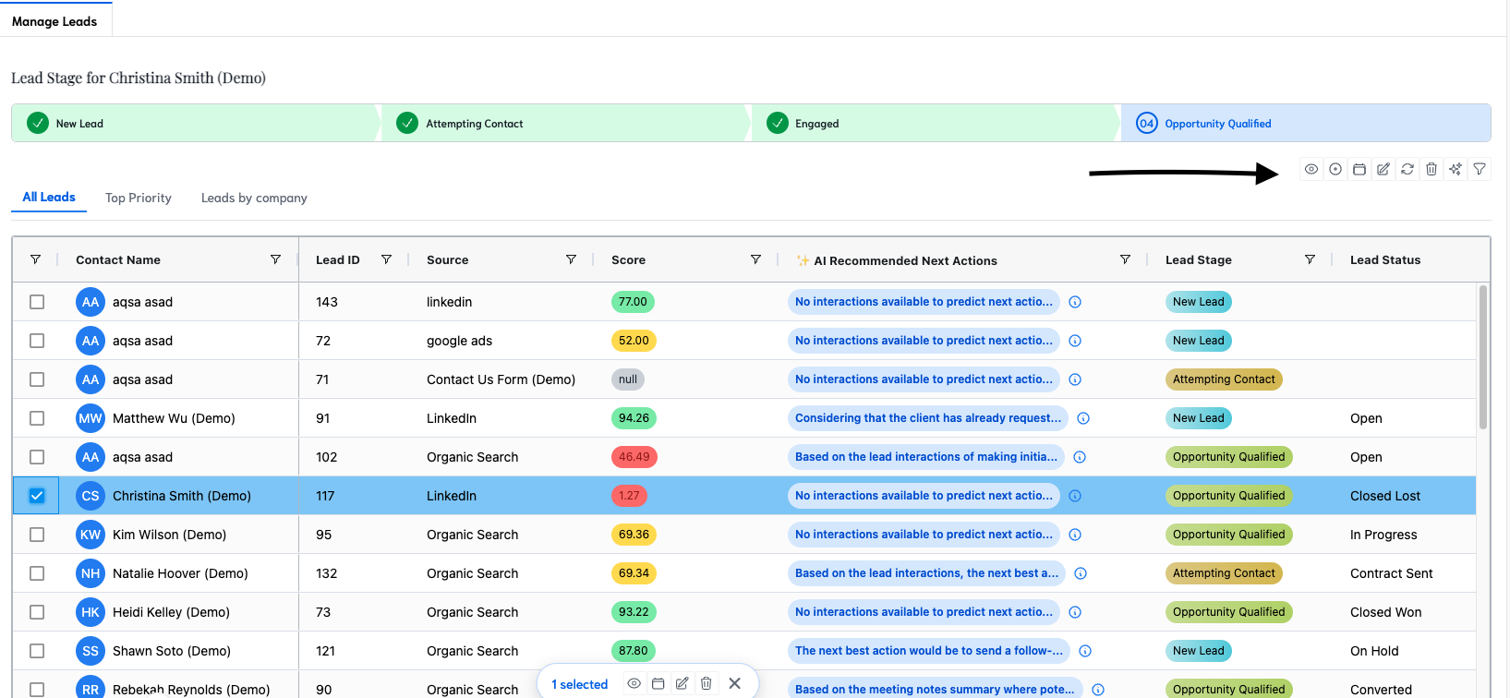Viewport: 1510px width, 698px height.
Task: Switch to the Top Priority tab
Action: 139,198
